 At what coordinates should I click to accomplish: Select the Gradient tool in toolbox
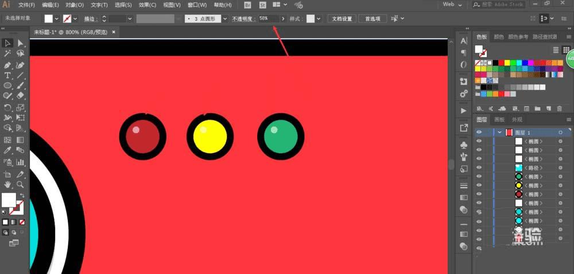coord(20,140)
